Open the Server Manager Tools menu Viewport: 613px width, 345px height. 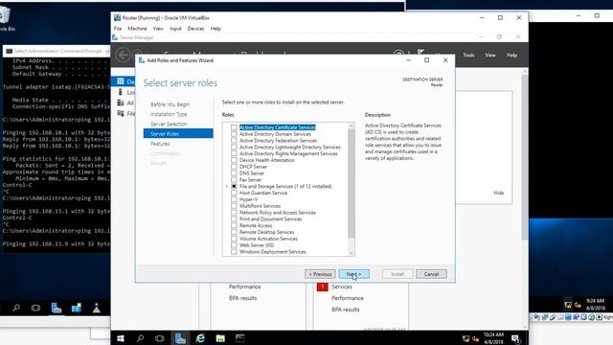click(468, 56)
